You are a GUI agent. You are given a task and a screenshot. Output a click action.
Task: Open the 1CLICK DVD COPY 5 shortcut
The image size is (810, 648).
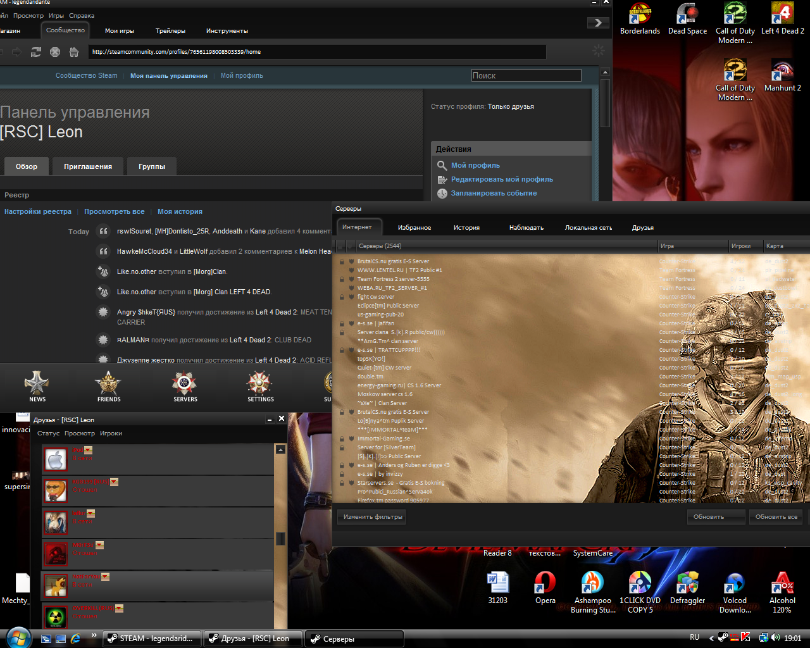640,592
